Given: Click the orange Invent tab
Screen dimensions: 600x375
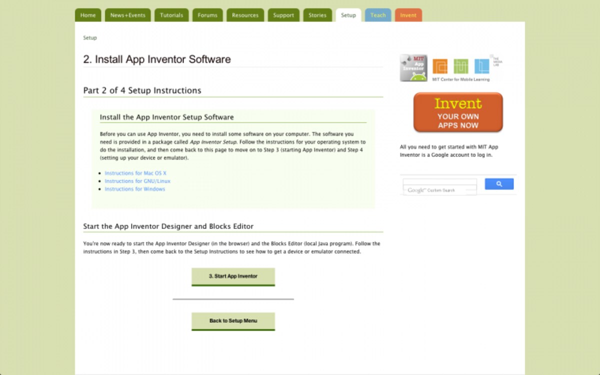Looking at the screenshot, I should click(x=408, y=15).
